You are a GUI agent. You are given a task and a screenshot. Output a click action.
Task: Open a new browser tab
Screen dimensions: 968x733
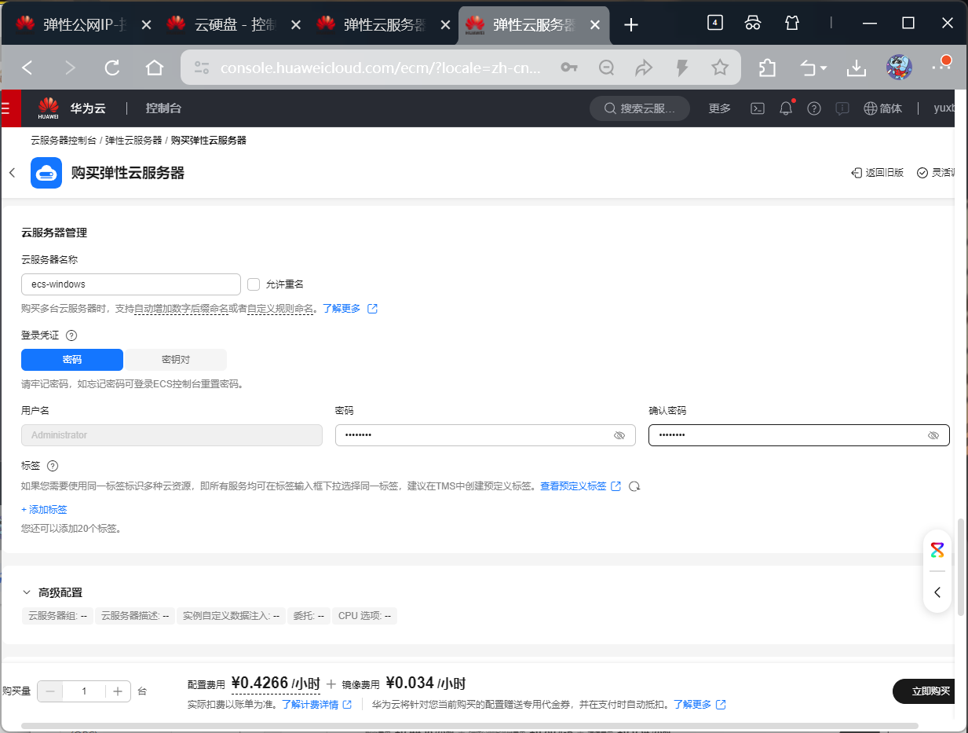pos(630,24)
